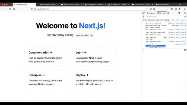Image resolution: width=187 pixels, height=105 pixels.
Task: Open the Examples card
Action: click(47, 80)
